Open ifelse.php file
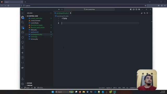Viewport: 167px width, 94px height. 34,30
